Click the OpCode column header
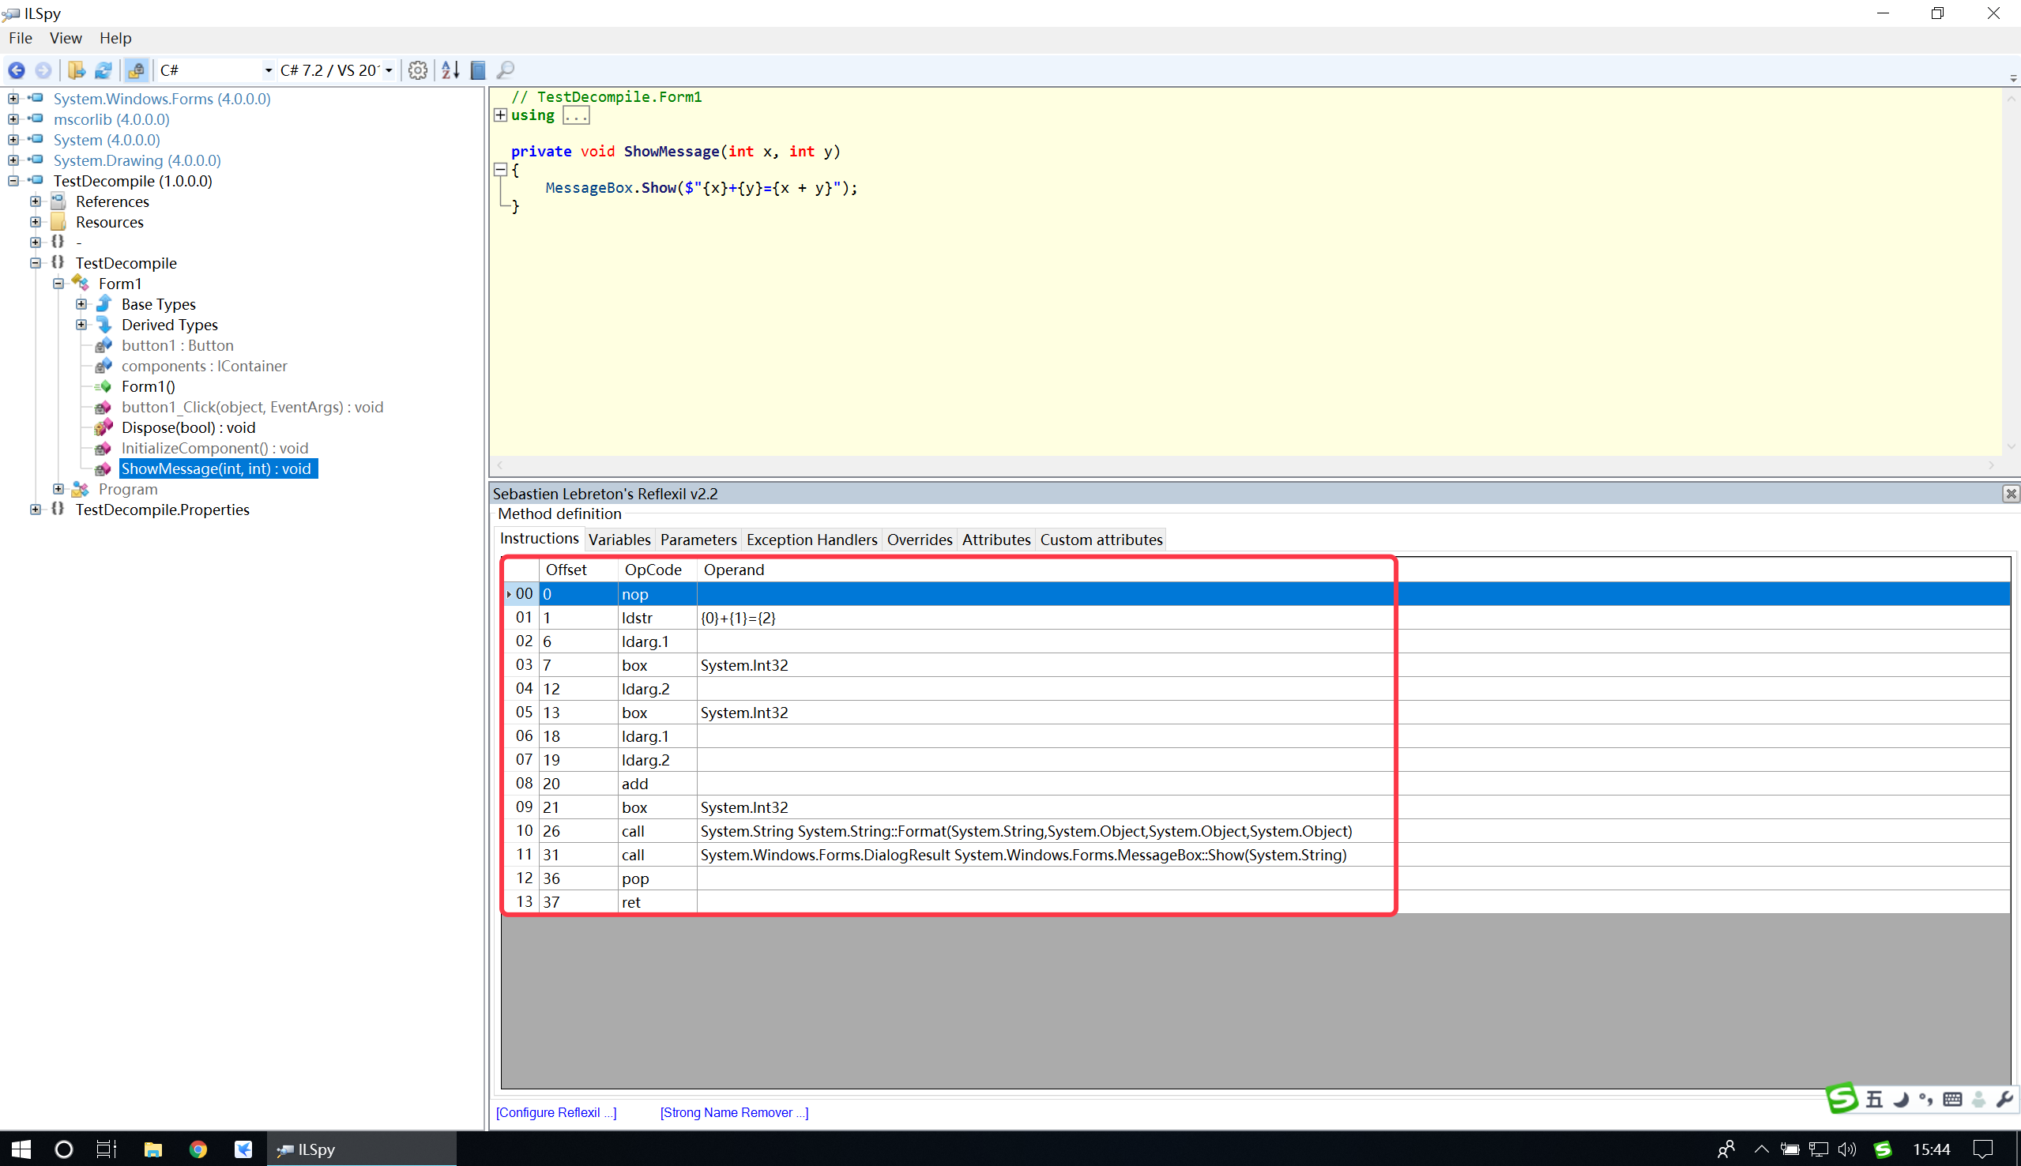Viewport: 2021px width, 1166px height. pos(657,570)
